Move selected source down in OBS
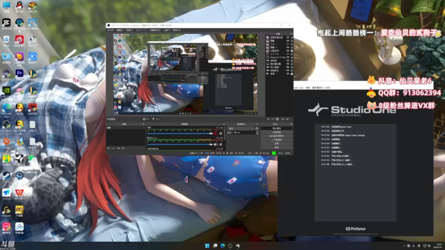Image resolution: width=445 pixels, height=250 pixels. pos(287,119)
